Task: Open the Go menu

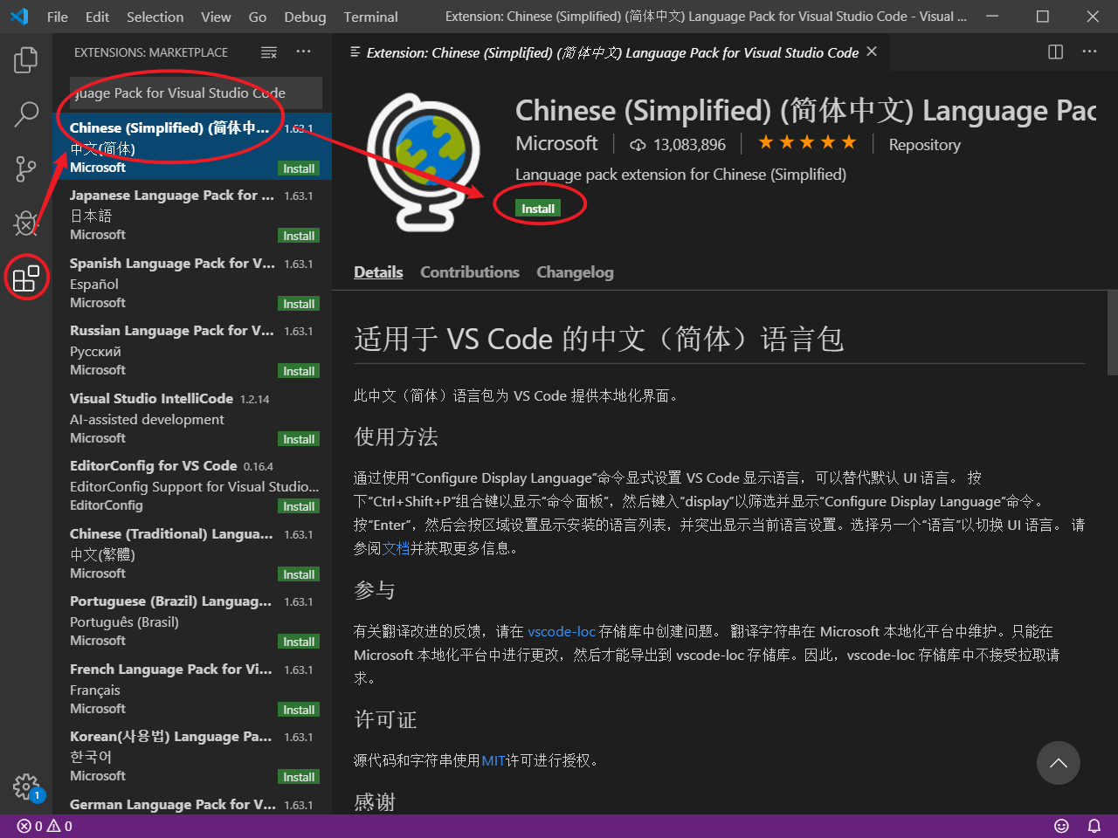Action: coord(258,17)
